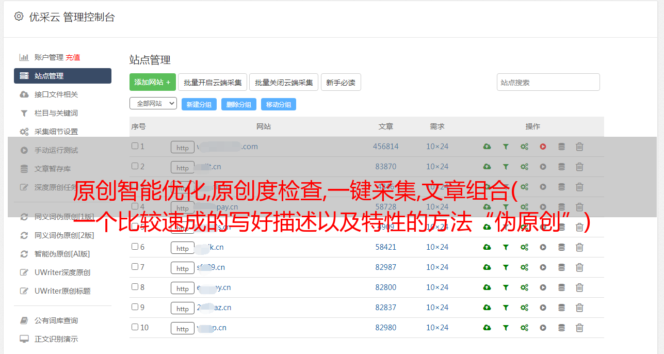
Task: Open 账户管理 in the sidebar
Action: point(48,57)
